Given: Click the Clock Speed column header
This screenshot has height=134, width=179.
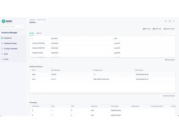Looking at the screenshot, I should [x=115, y=106].
